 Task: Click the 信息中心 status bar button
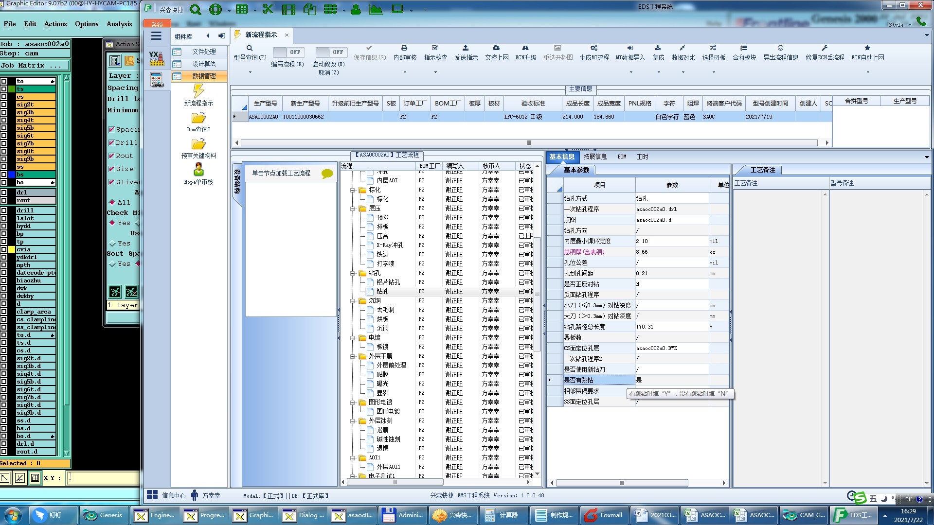coord(166,495)
